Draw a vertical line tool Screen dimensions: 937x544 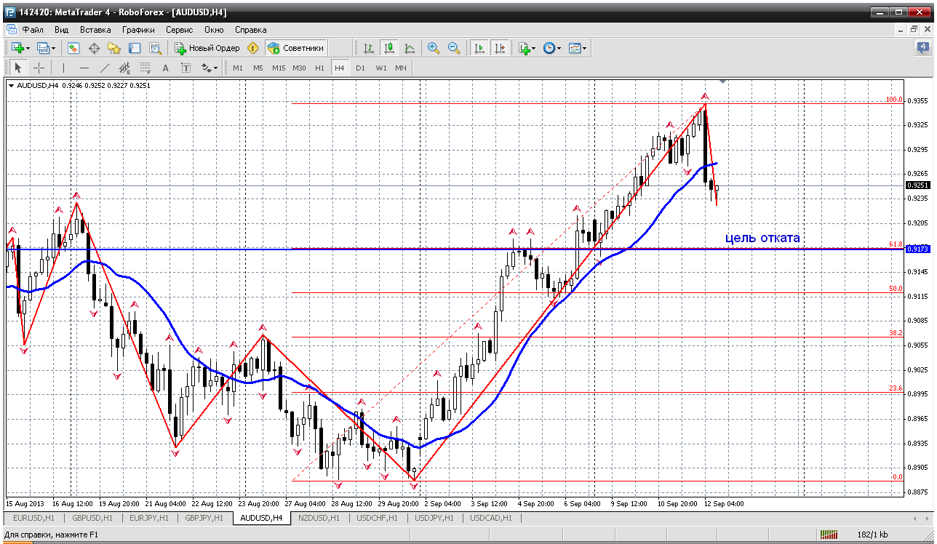63,68
